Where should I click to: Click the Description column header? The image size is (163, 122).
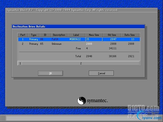59,35
